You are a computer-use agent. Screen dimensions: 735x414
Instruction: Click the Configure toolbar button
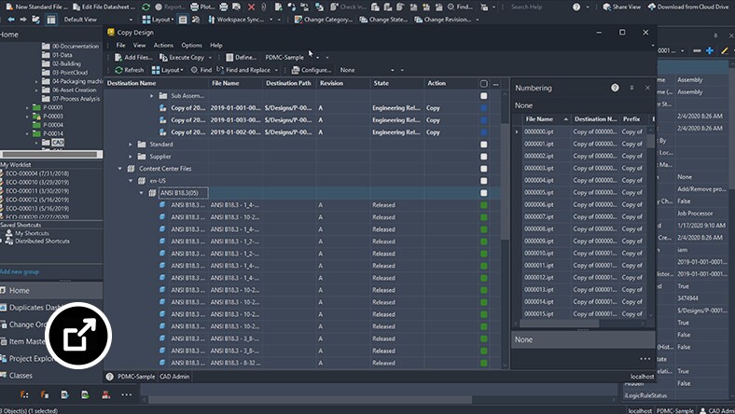point(310,70)
